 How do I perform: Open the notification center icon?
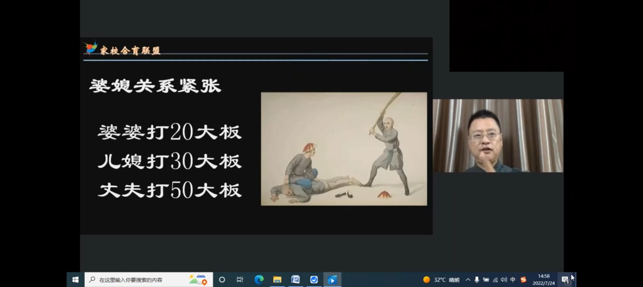click(565, 280)
